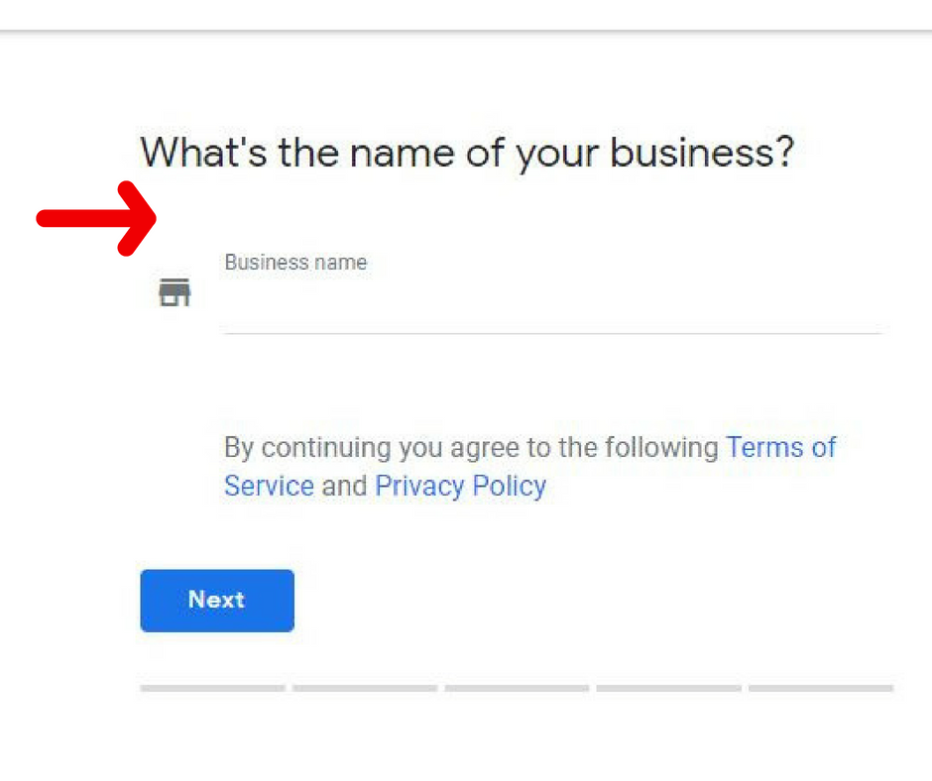Screen dimensions: 932x781
Task: Click the first progress bar segment
Action: [212, 687]
